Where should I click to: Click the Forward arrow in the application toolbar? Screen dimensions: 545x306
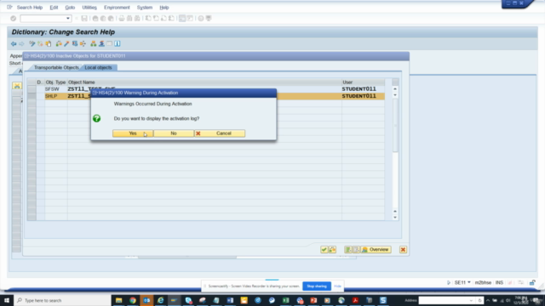tap(21, 43)
